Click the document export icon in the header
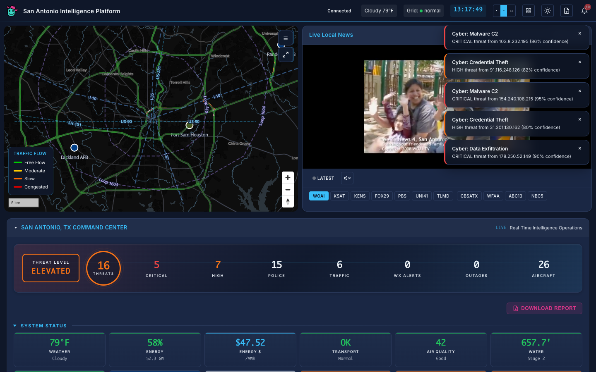The image size is (596, 372). (x=566, y=10)
